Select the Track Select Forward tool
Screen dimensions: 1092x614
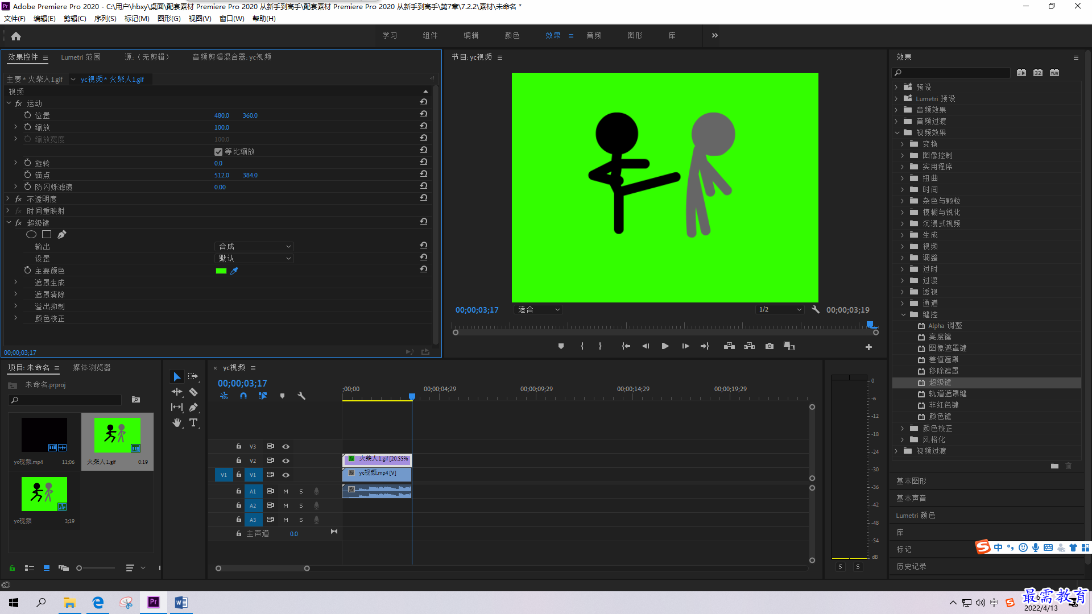point(193,376)
